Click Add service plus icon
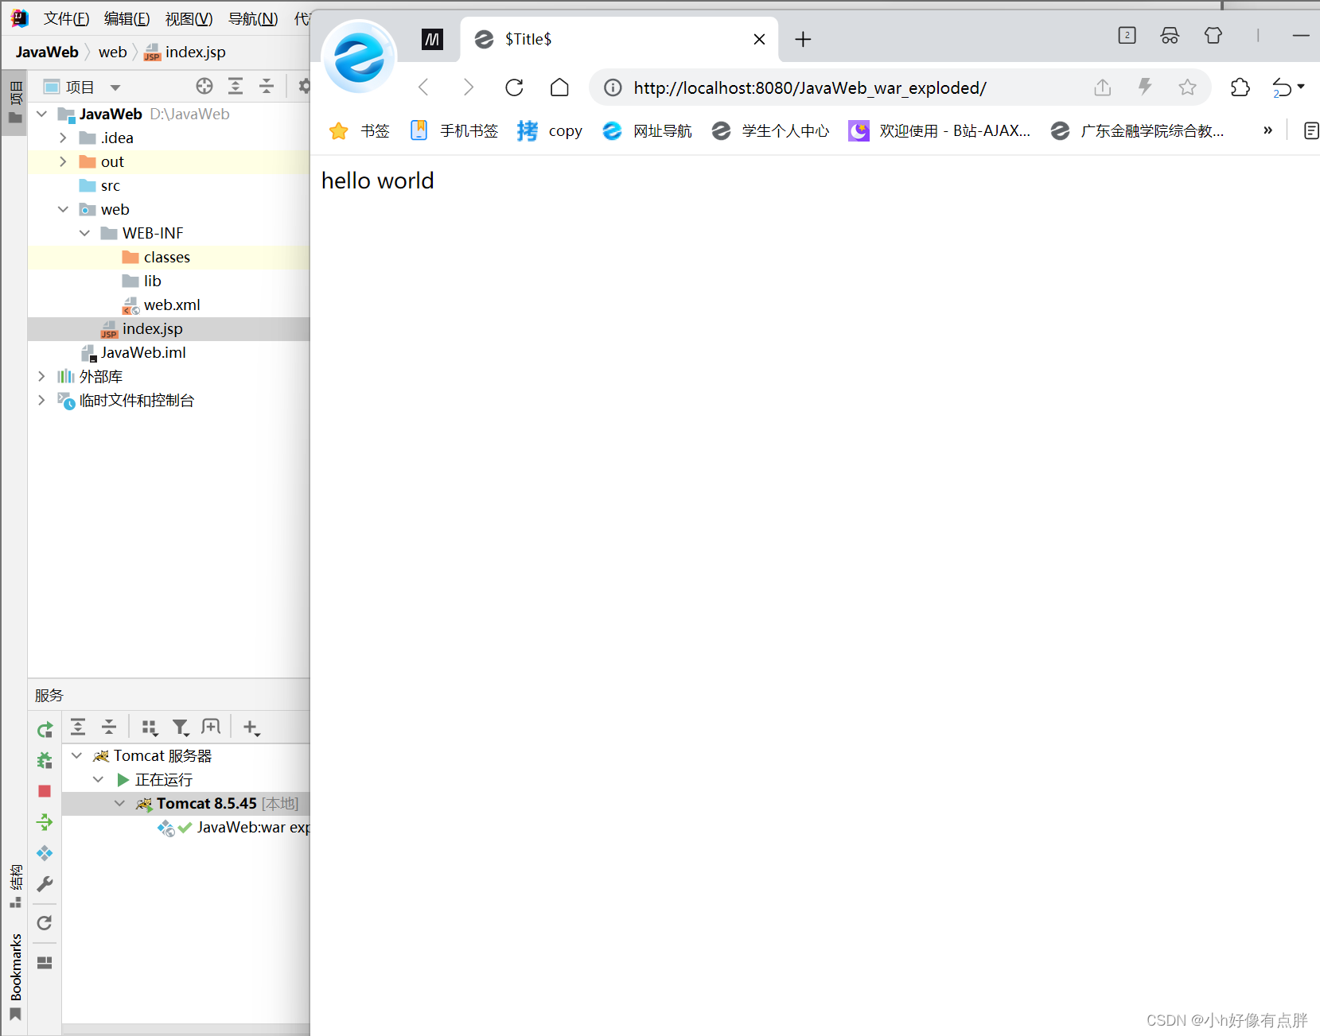The height and width of the screenshot is (1036, 1320). (251, 727)
